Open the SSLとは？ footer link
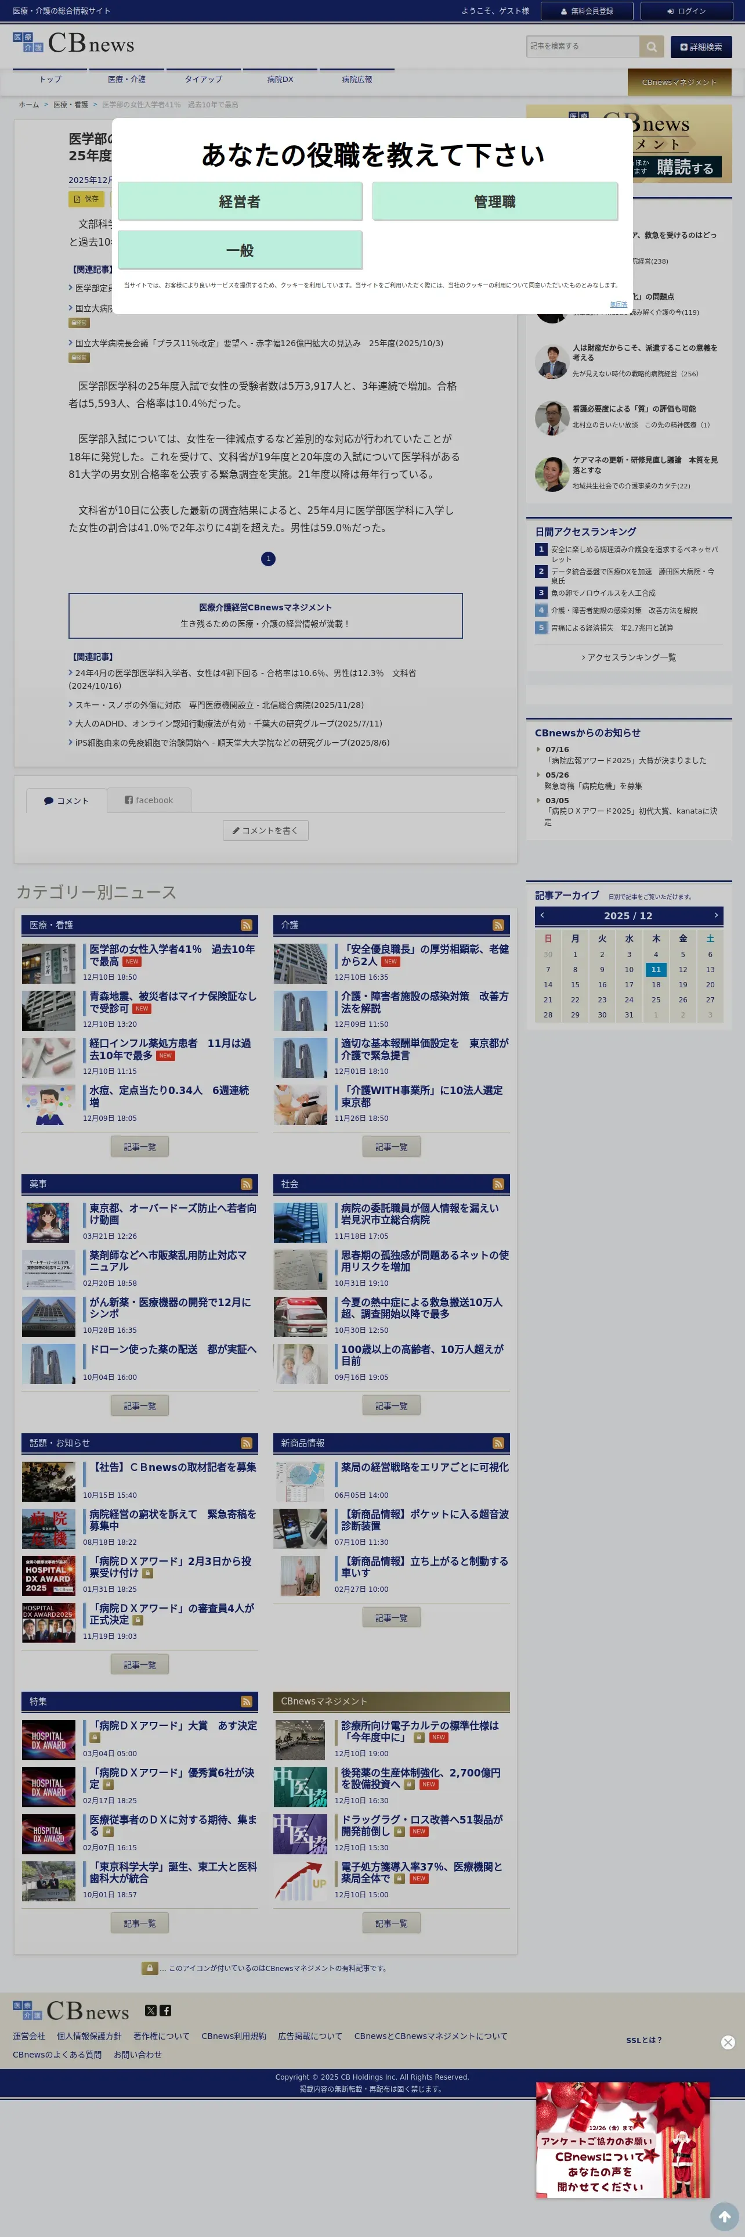Screen dimensions: 745x2237 pyautogui.click(x=643, y=2041)
